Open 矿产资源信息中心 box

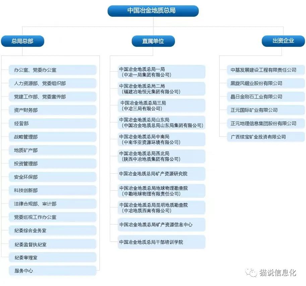[x=162, y=225]
